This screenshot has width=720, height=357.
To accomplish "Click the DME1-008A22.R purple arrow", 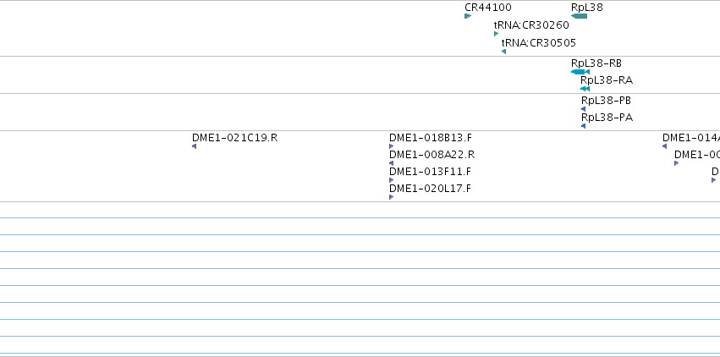I will (391, 163).
